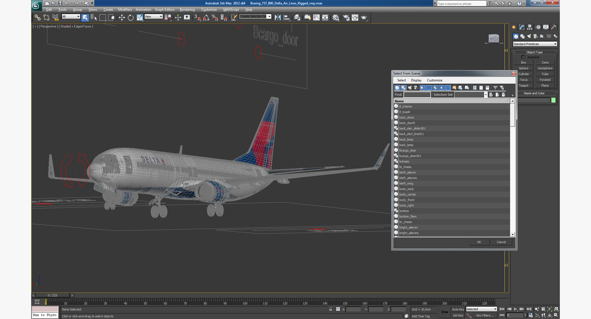Open Render Setup icon

tap(346, 18)
